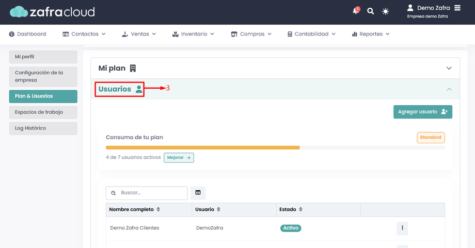The image size is (475, 248).
Task: Open the Inventario dropdown menu
Action: click(194, 34)
